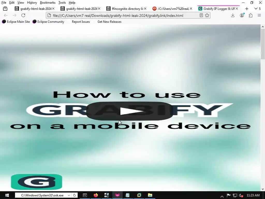The width and height of the screenshot is (265, 199).
Task: Open the File menu
Action: coord(4,3)
